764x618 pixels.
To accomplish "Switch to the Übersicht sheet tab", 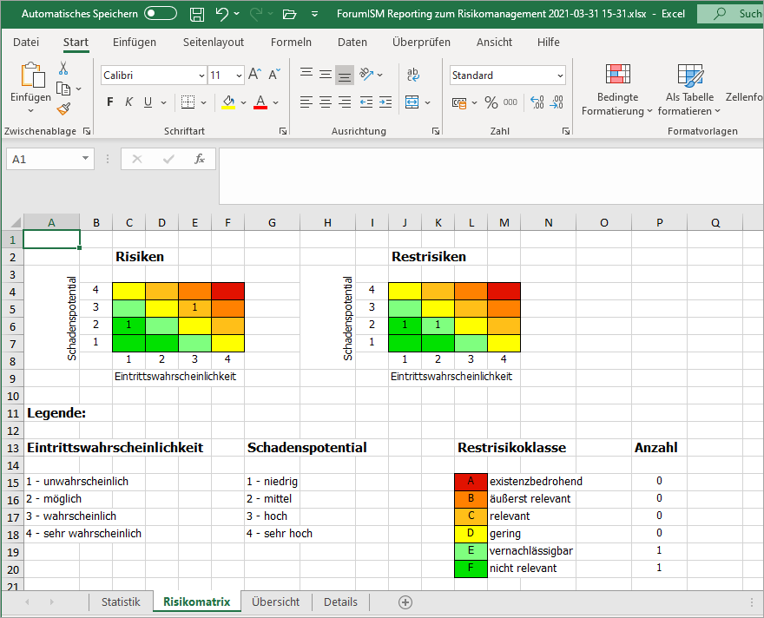I will [x=275, y=602].
